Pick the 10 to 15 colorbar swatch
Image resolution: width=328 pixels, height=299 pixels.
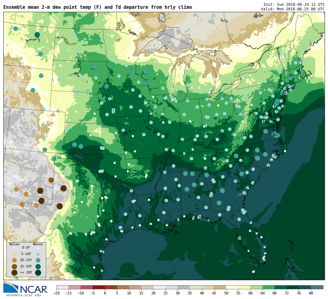[135, 287]
